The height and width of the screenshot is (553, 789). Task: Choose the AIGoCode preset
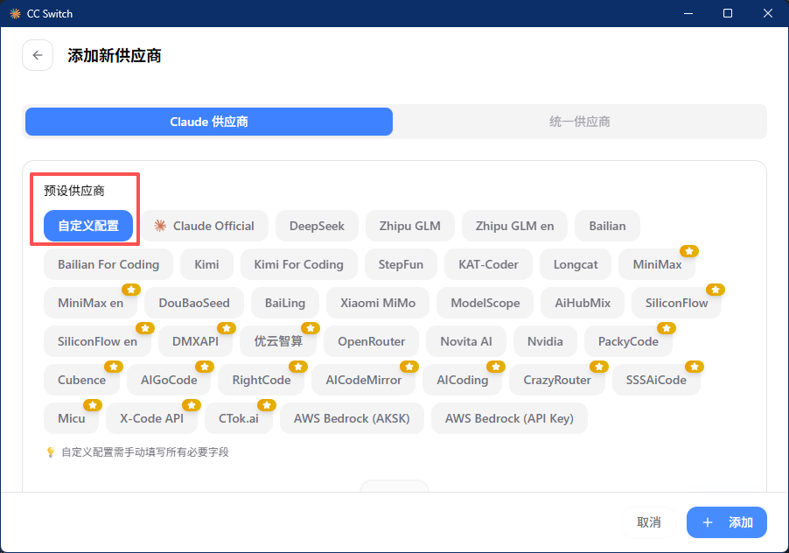click(169, 380)
